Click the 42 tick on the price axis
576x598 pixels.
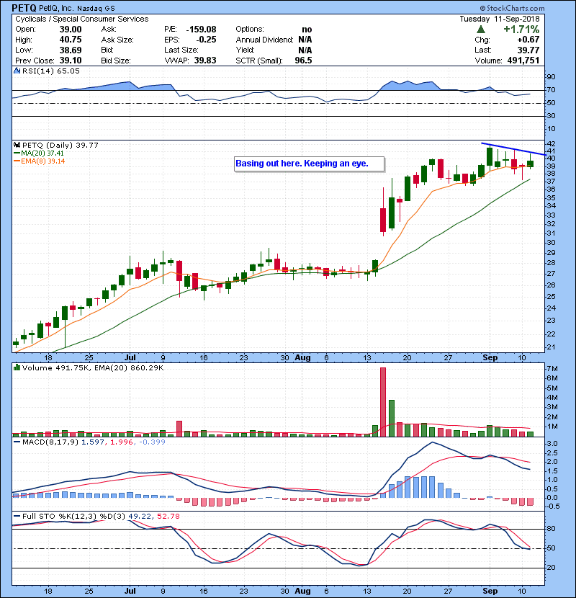[x=552, y=144]
